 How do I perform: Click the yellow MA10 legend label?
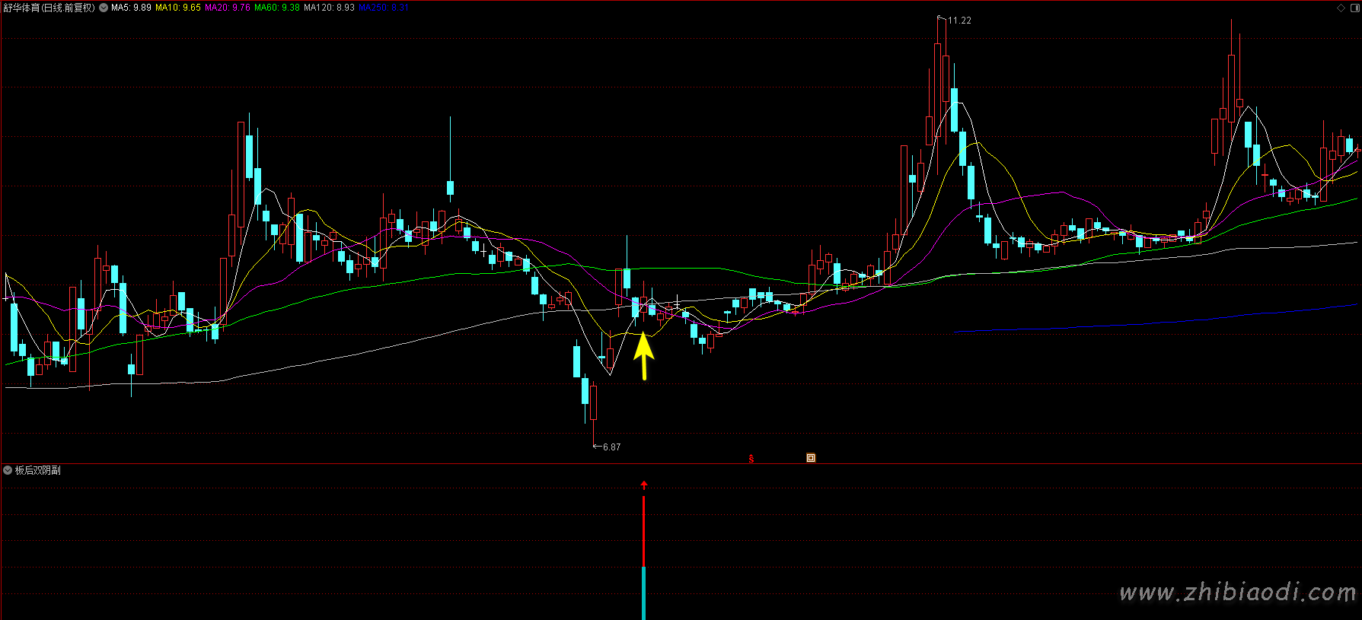coord(178,8)
